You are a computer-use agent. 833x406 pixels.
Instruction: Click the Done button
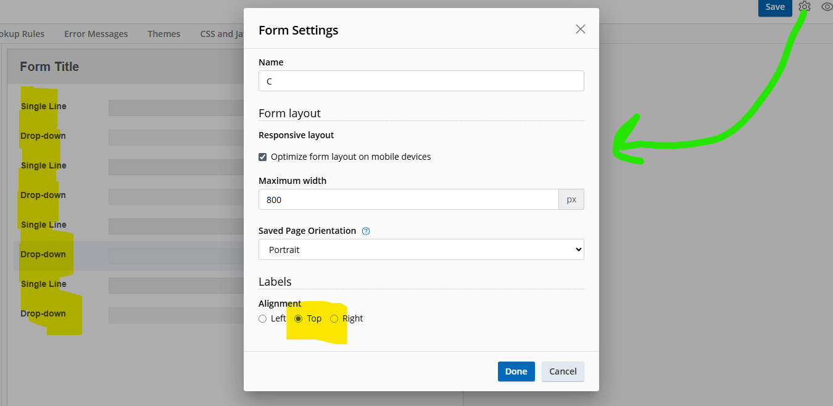pos(516,371)
